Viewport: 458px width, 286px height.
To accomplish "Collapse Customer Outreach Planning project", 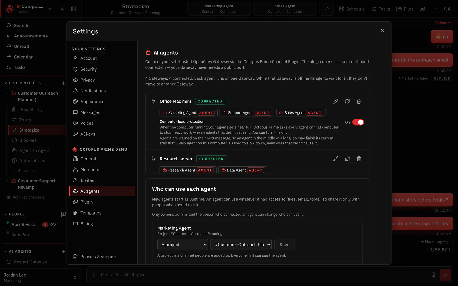I will pyautogui.click(x=7, y=93).
